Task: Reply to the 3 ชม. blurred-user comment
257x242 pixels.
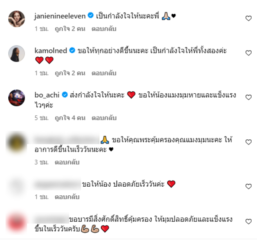Action: (x=67, y=163)
